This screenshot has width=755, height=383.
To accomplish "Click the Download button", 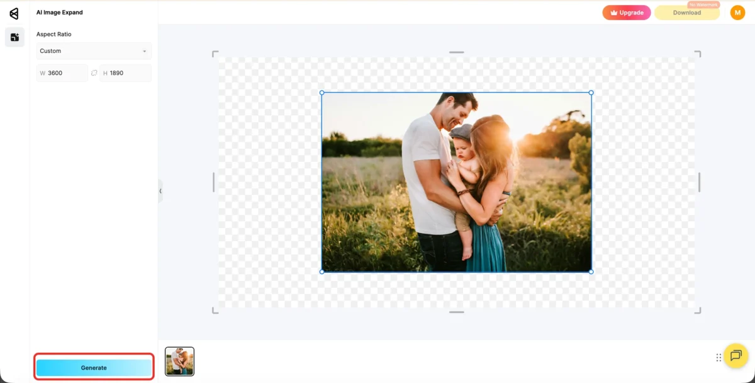I will [x=687, y=13].
